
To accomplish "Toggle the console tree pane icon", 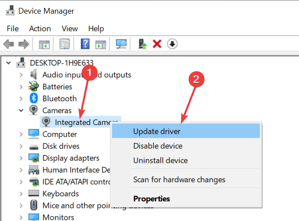I will point(44,44).
